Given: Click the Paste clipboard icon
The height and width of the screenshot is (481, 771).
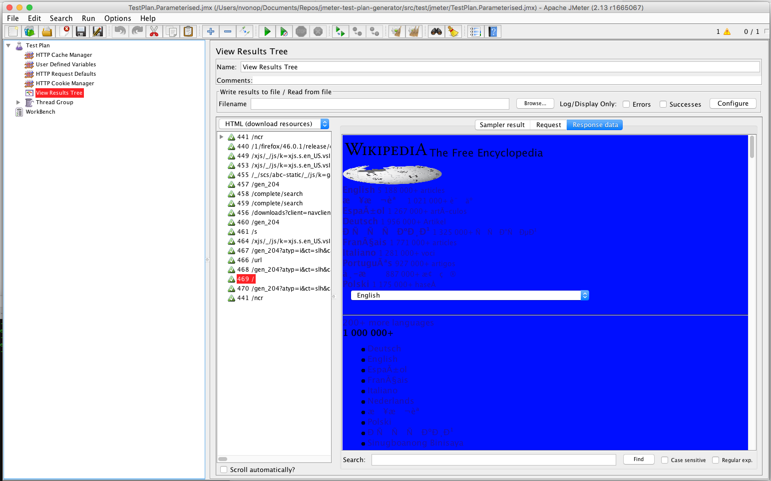Looking at the screenshot, I should pyautogui.click(x=188, y=31).
